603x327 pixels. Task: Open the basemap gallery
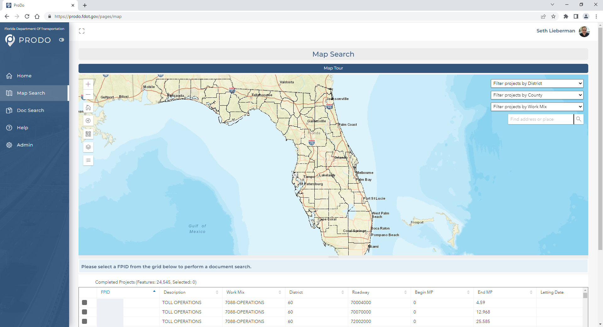pos(88,134)
